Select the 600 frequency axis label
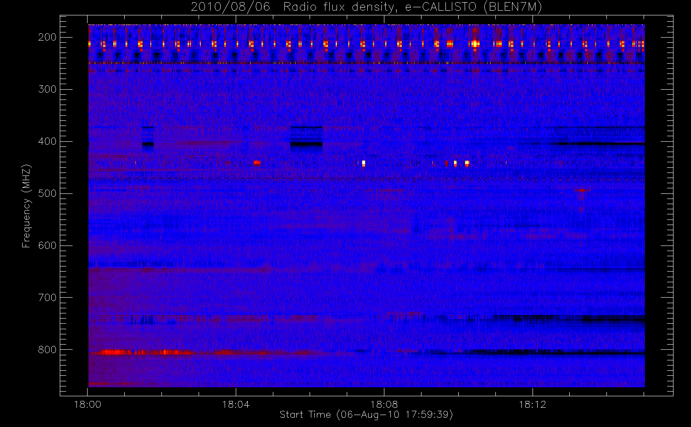This screenshot has height=427, width=691. point(47,246)
